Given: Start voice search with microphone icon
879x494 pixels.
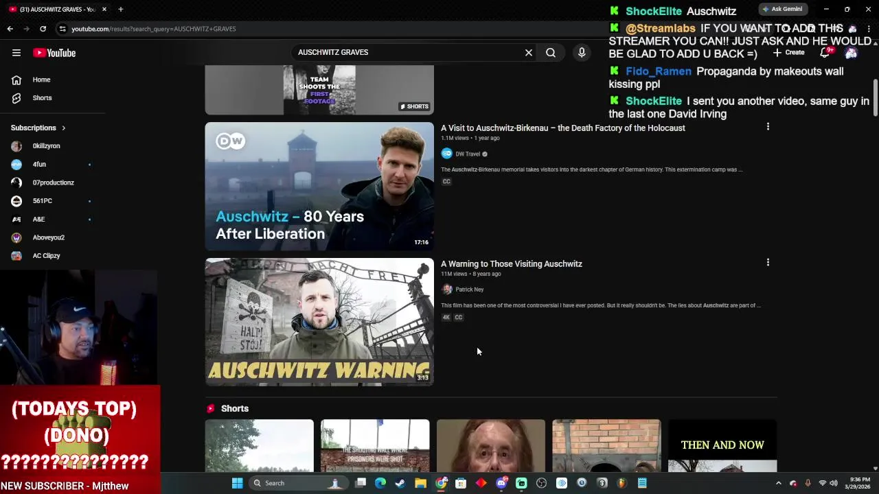Looking at the screenshot, I should point(582,52).
